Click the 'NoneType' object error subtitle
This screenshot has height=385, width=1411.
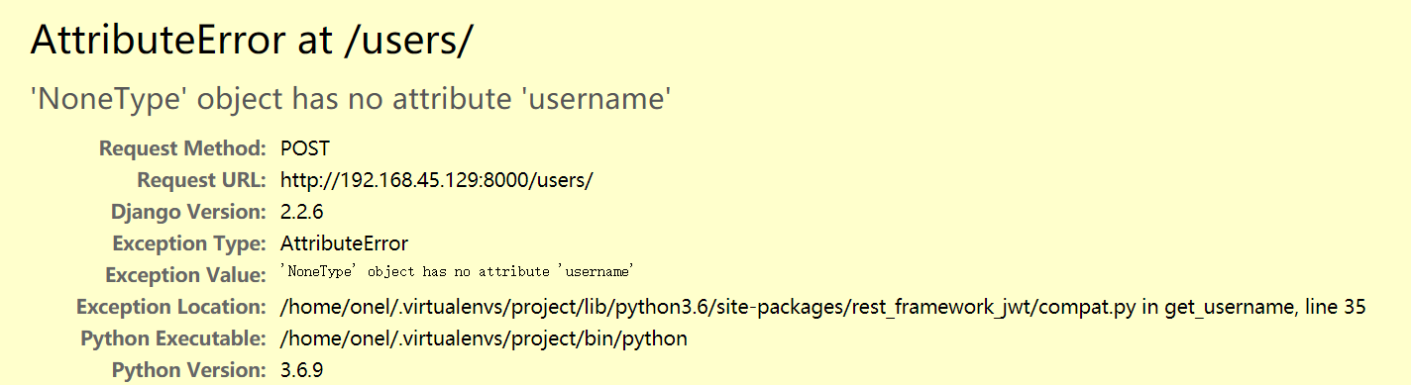click(352, 98)
